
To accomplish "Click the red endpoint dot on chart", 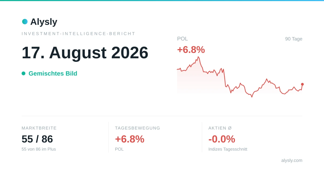I will [x=302, y=84].
